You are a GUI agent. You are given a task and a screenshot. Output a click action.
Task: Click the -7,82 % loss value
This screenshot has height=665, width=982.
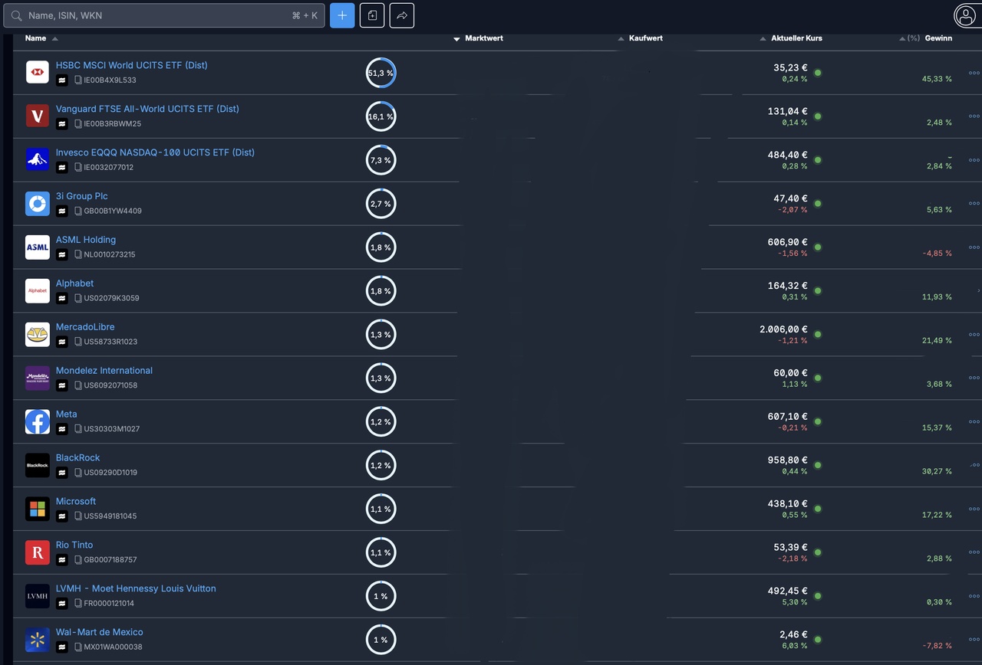937,647
